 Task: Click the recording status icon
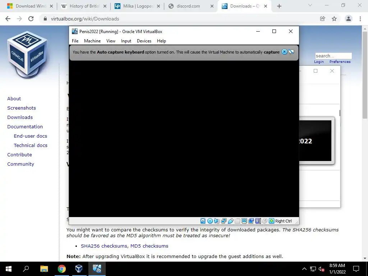[x=251, y=221]
